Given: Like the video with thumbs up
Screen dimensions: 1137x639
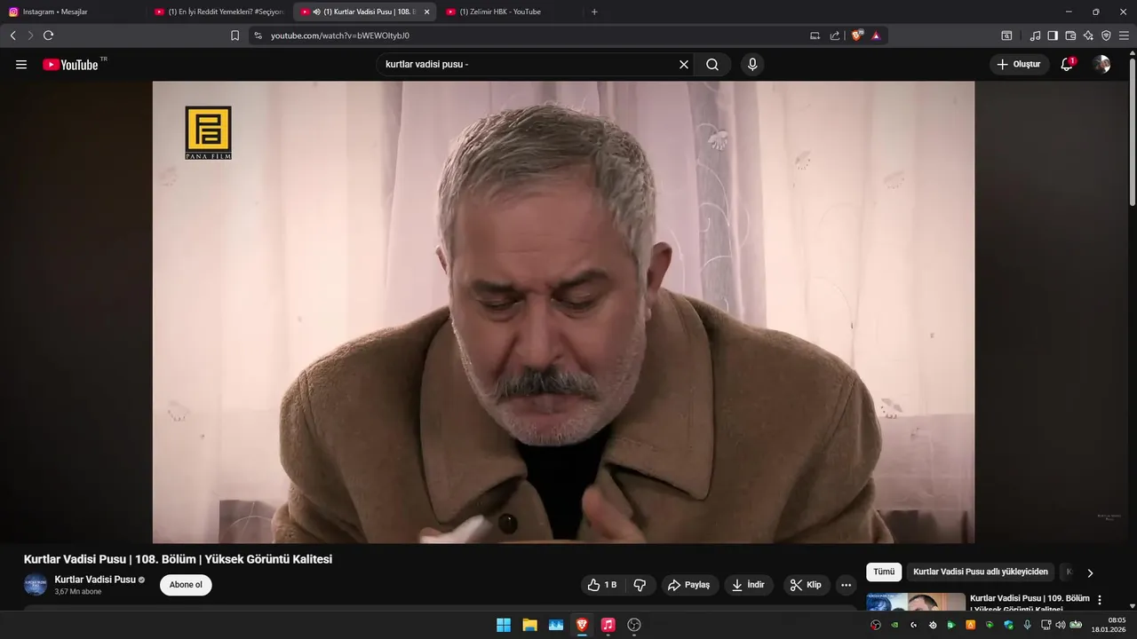Looking at the screenshot, I should (602, 585).
